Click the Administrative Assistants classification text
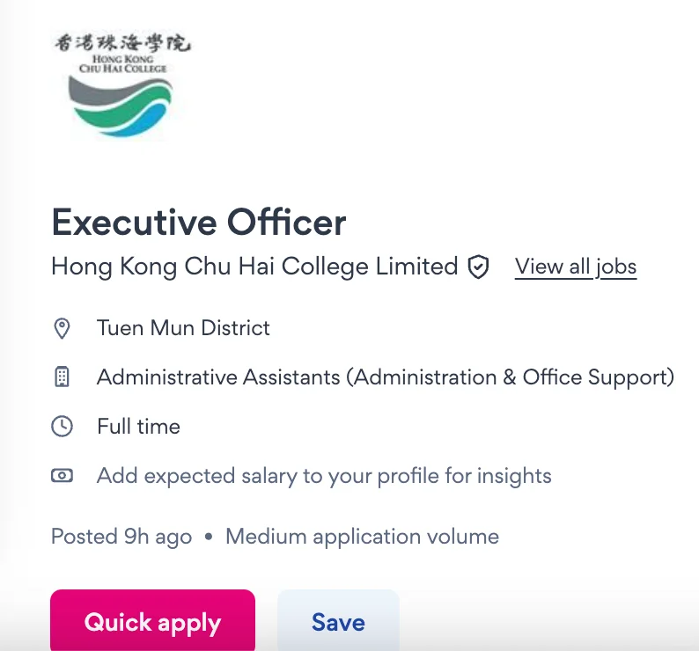The width and height of the screenshot is (699, 651). coord(218,377)
